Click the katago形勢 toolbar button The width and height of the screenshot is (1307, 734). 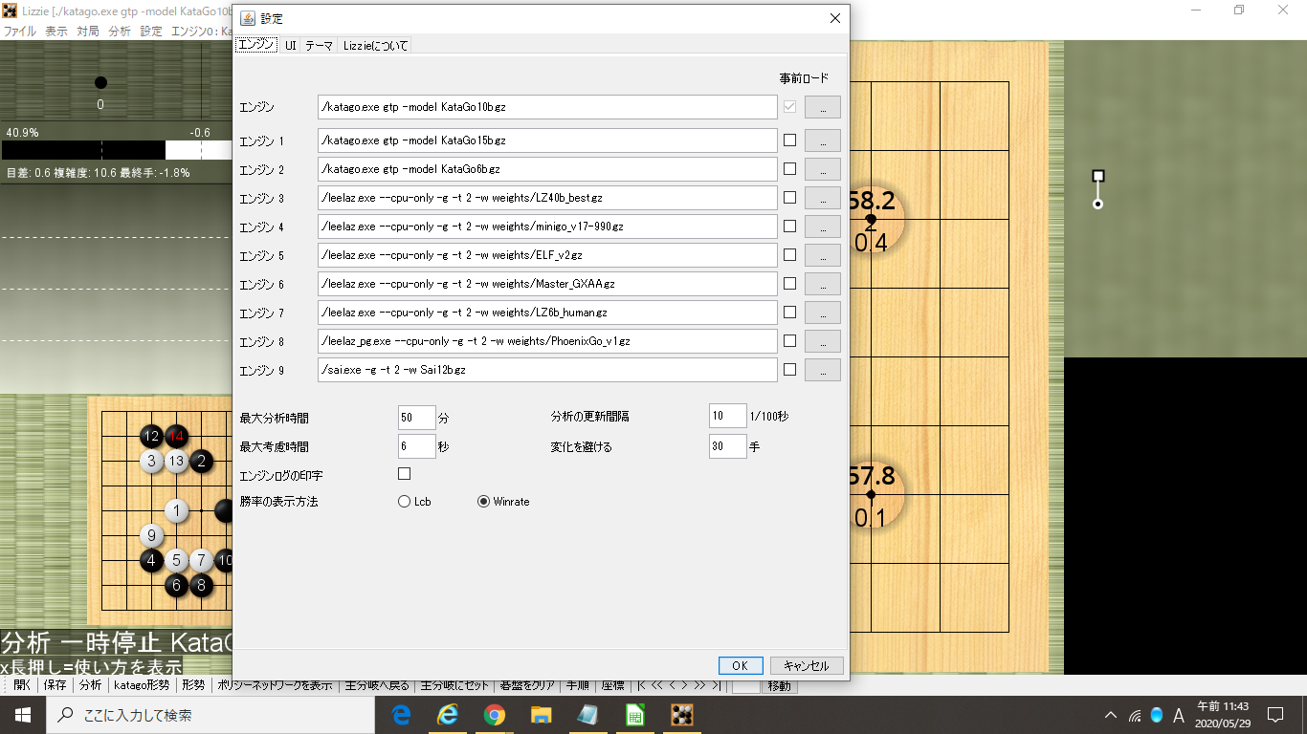click(x=142, y=685)
